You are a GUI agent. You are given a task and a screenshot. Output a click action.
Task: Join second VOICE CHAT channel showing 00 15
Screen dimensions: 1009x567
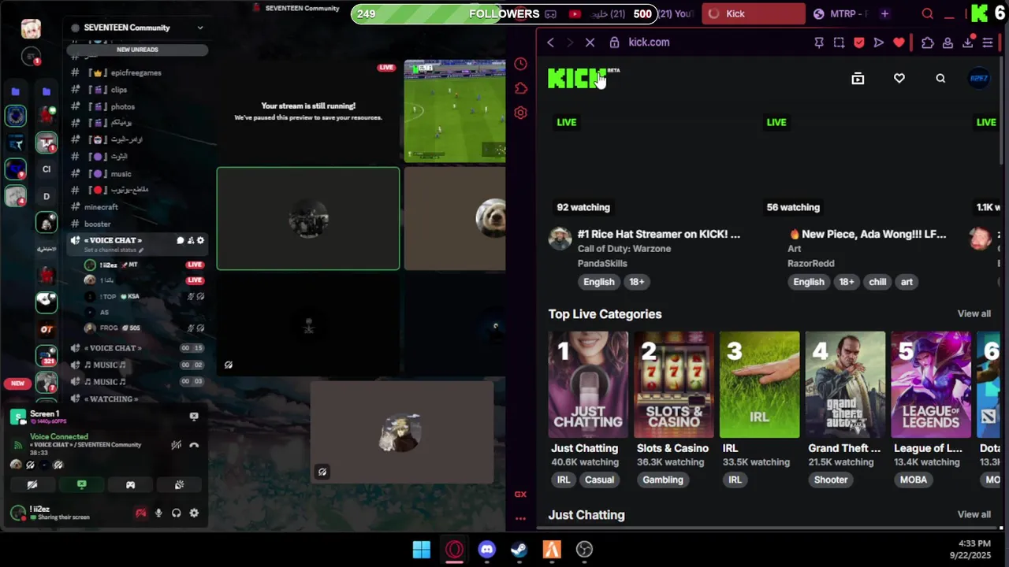(137, 348)
